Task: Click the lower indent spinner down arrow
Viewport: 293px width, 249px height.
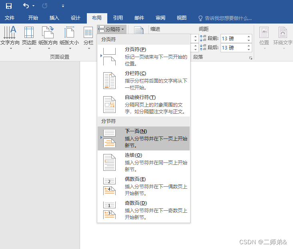Action: tap(195, 50)
